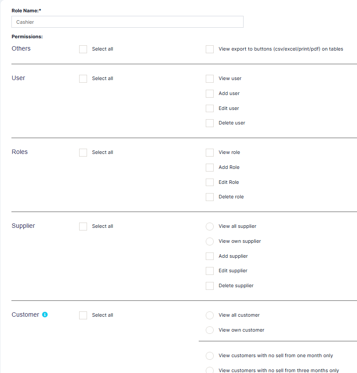Check Select all for Roles permissions
The height and width of the screenshot is (373, 357).
tap(83, 153)
